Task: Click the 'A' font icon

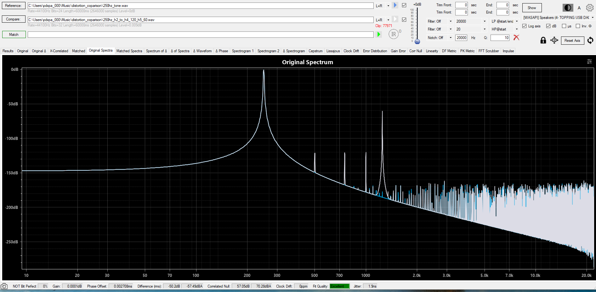Action: (579, 8)
